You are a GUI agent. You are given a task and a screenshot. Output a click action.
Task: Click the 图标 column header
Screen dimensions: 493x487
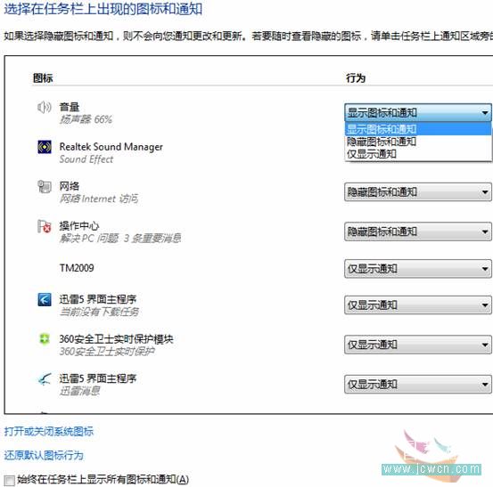[43, 77]
